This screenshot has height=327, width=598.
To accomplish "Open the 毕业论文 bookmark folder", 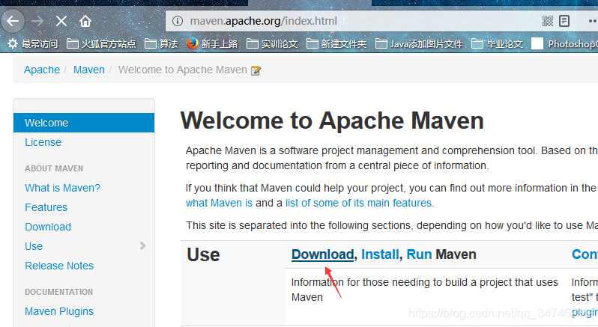I will point(497,44).
